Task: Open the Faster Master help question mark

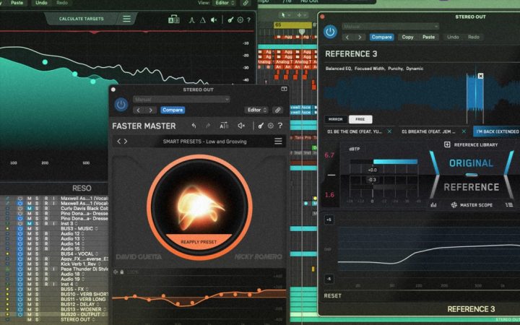Action: (280, 126)
